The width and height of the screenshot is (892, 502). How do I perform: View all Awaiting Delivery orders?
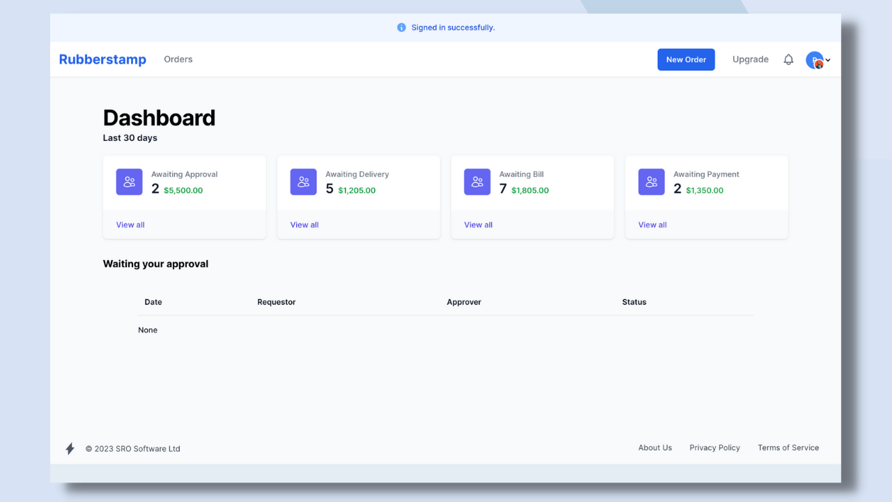click(x=305, y=225)
